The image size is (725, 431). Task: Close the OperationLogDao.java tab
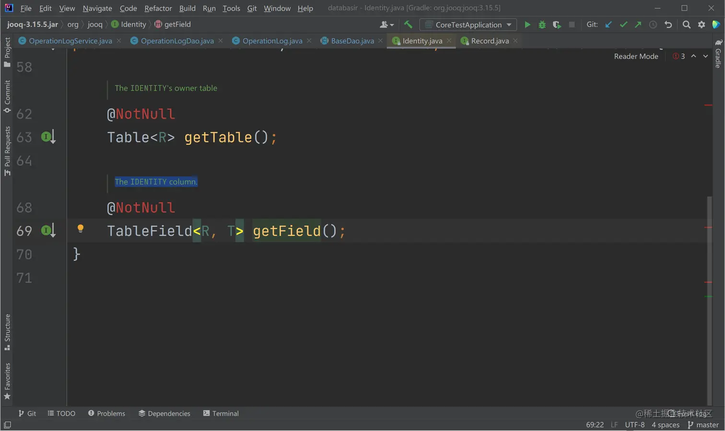221,41
